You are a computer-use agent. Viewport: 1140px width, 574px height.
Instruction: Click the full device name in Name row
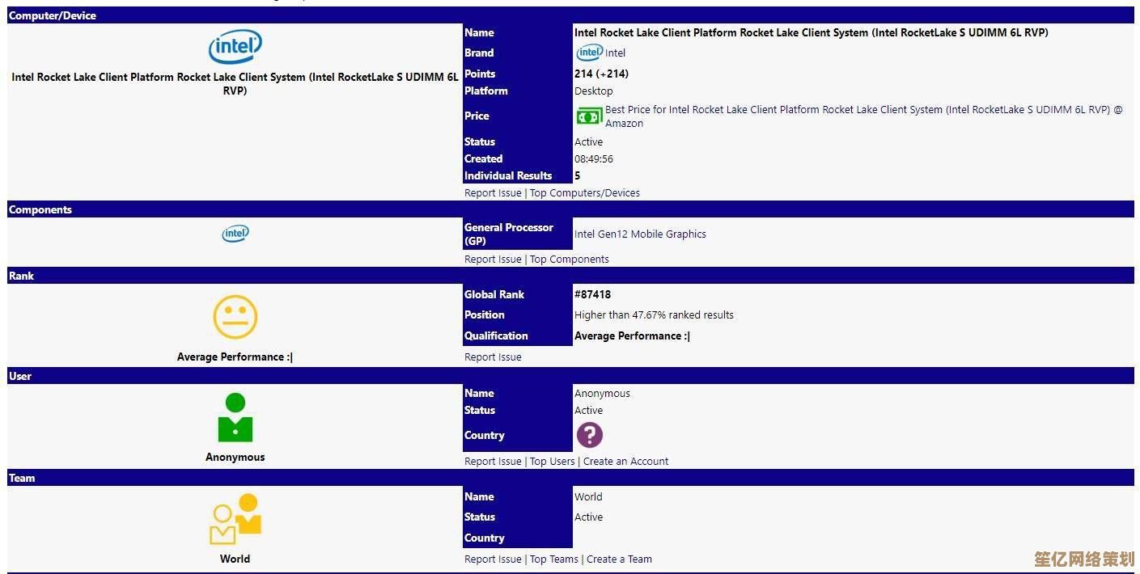pos(812,33)
